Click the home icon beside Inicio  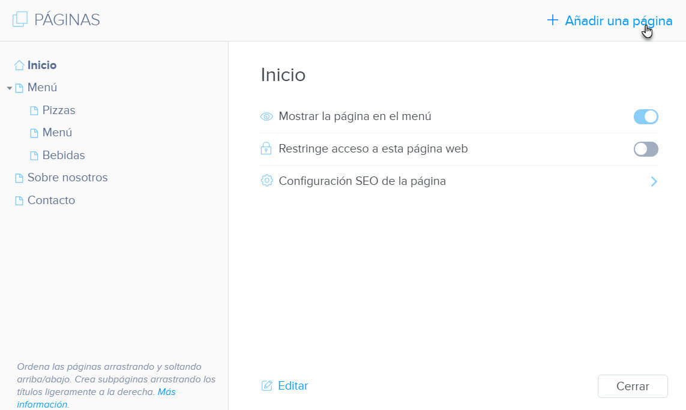pyautogui.click(x=19, y=65)
